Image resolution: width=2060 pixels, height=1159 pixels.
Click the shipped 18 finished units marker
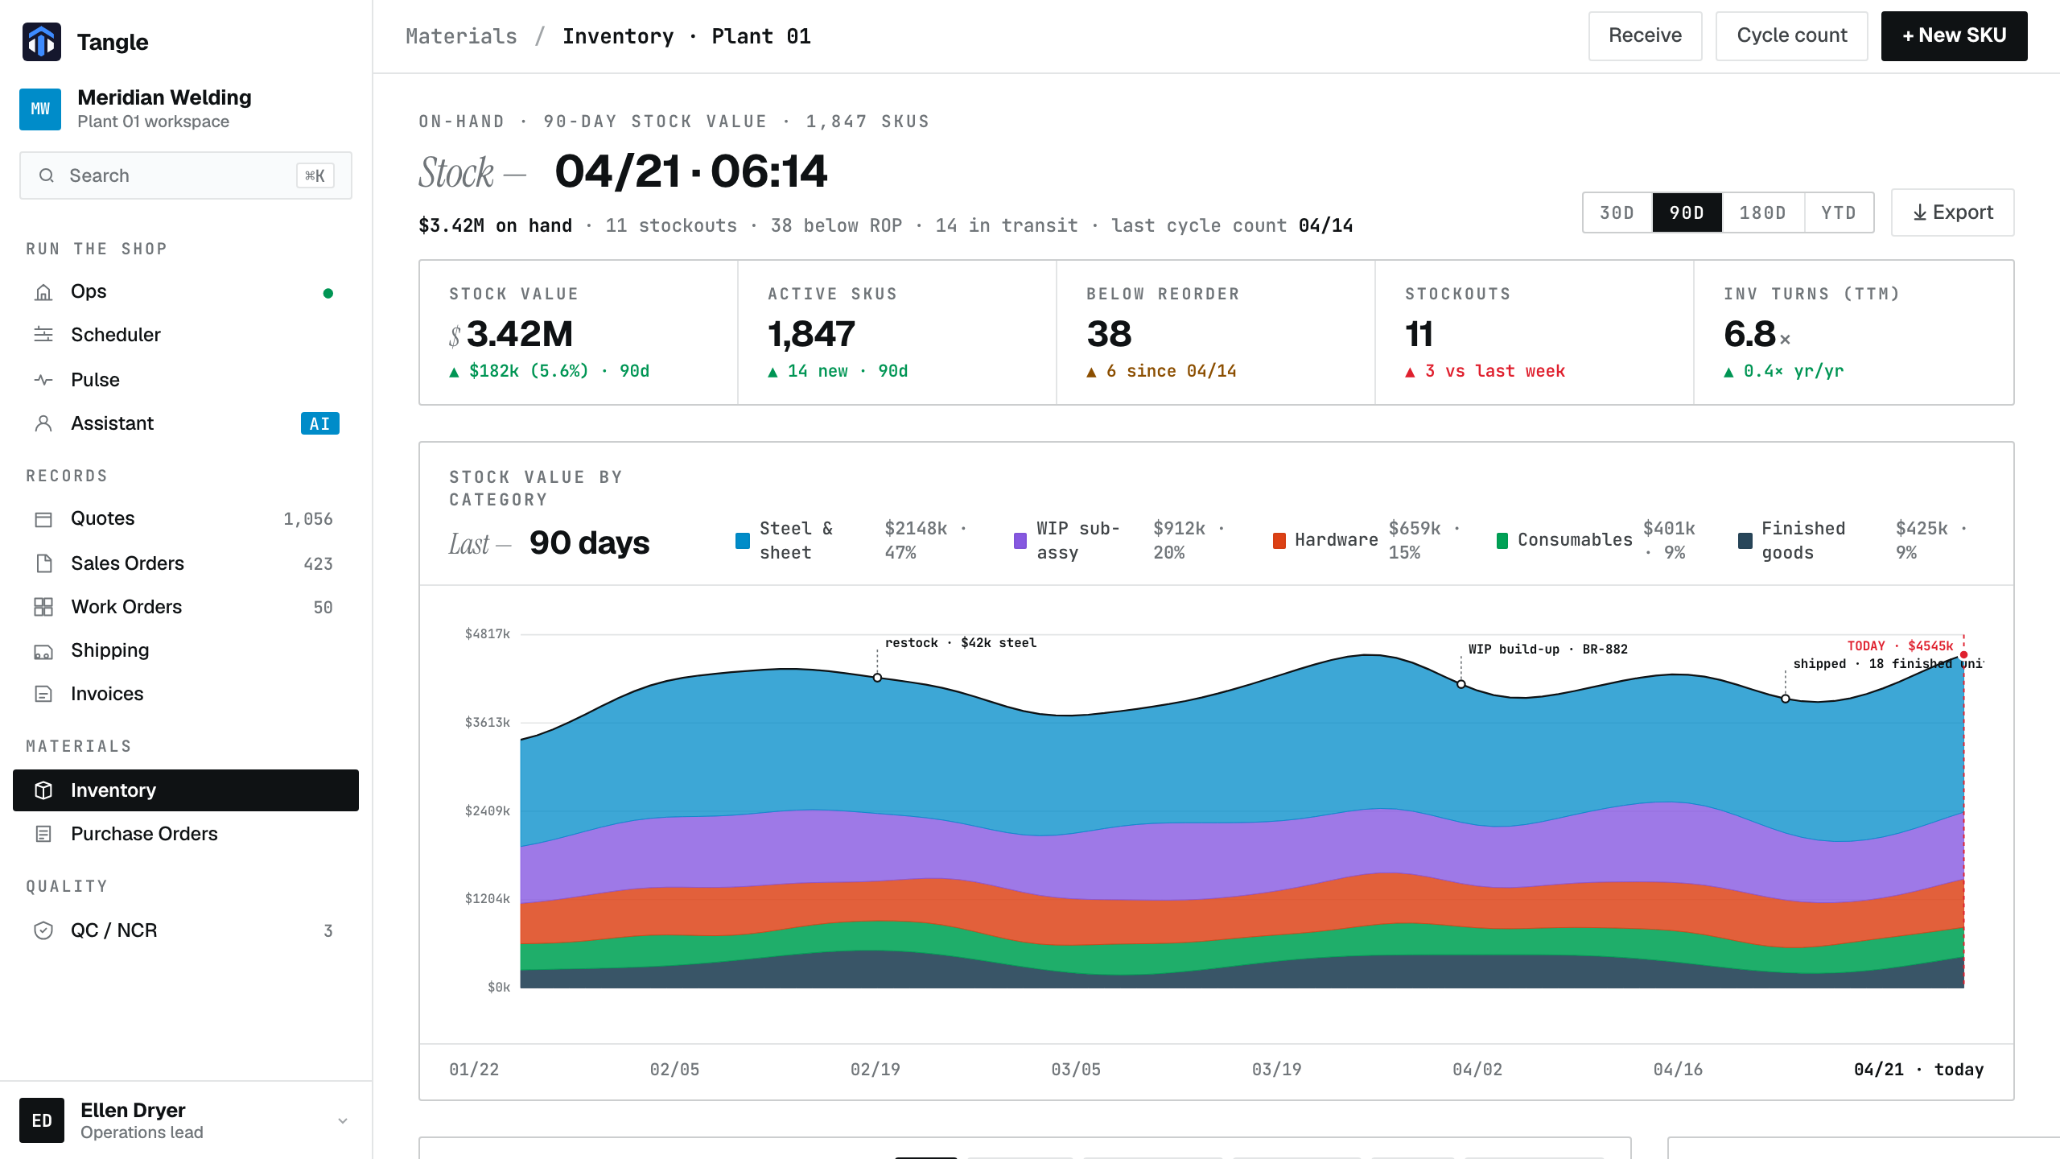coord(1786,699)
